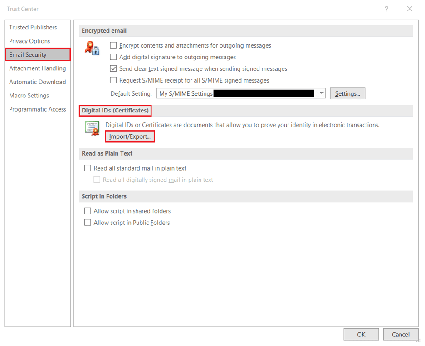
Task: Open the Default Setting dropdown
Action: (x=322, y=93)
